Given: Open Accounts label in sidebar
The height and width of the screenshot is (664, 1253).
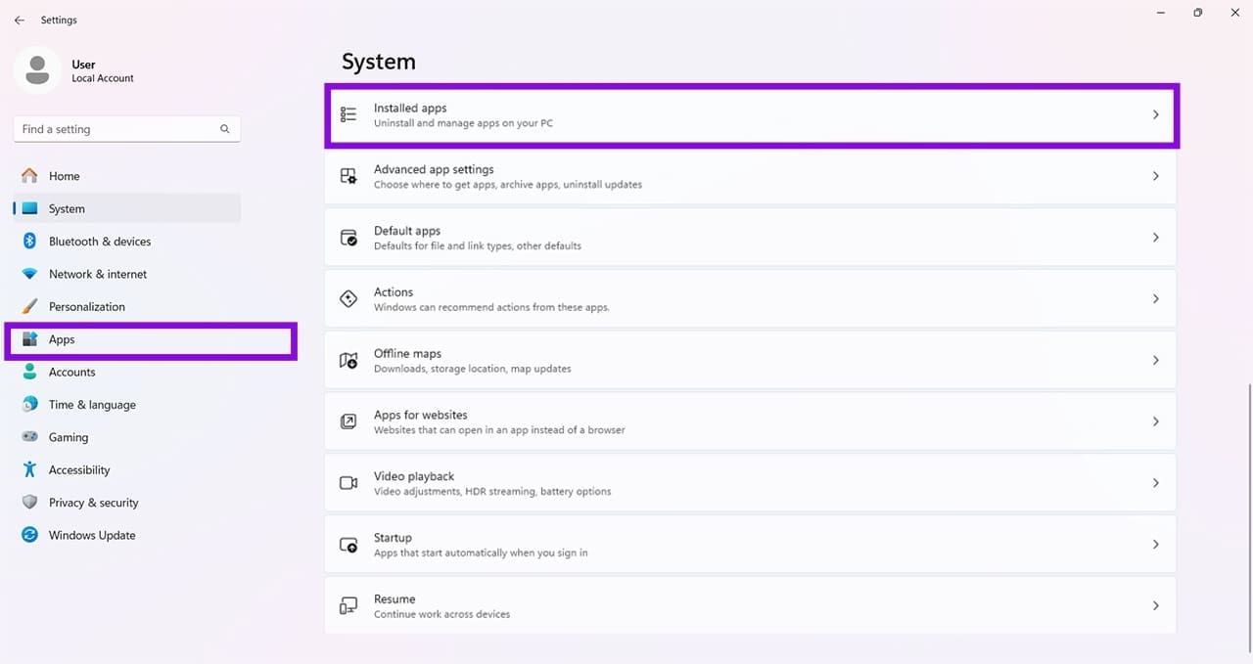Looking at the screenshot, I should click(x=72, y=372).
